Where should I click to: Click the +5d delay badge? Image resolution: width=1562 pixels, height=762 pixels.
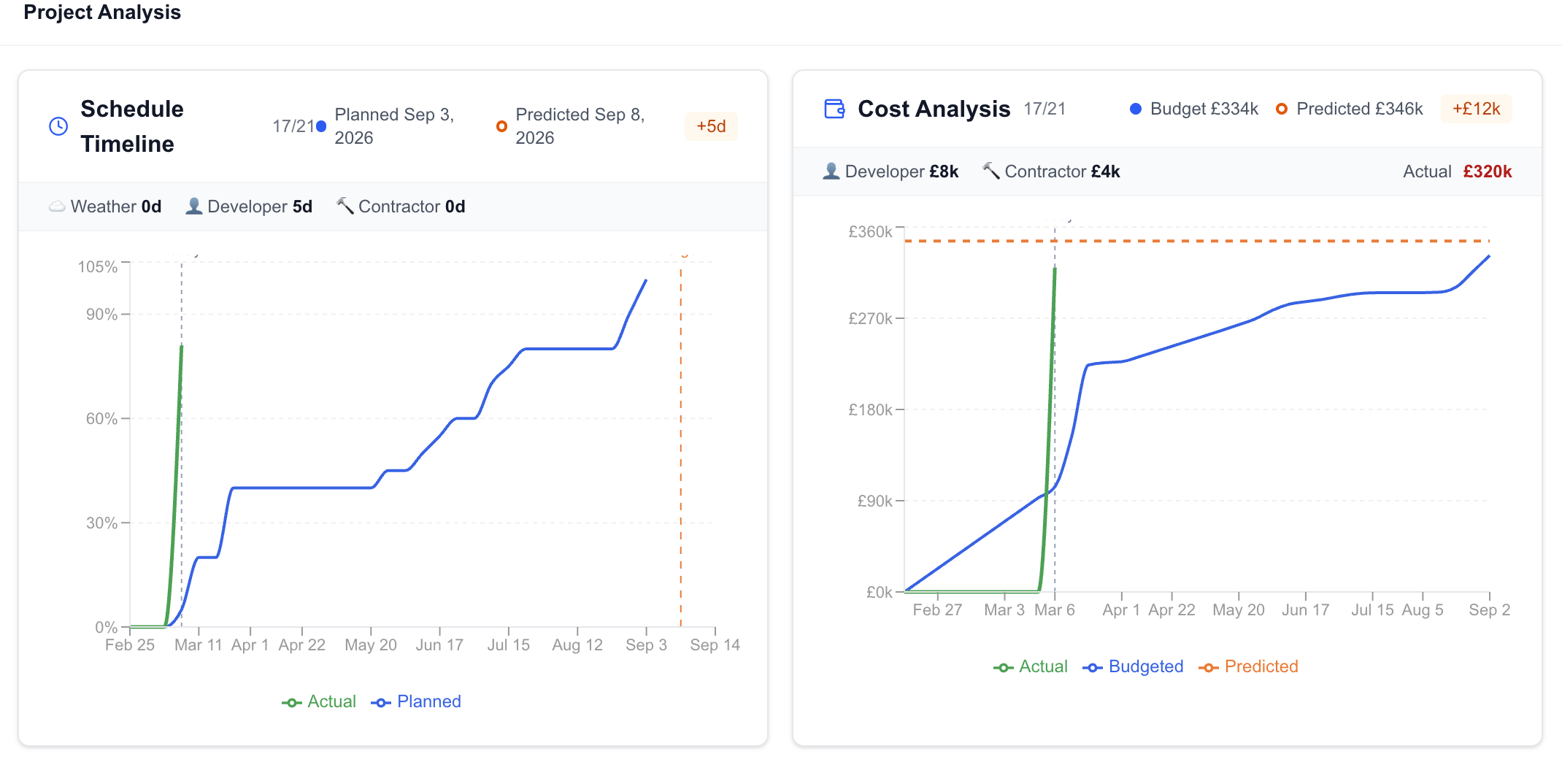tap(711, 126)
